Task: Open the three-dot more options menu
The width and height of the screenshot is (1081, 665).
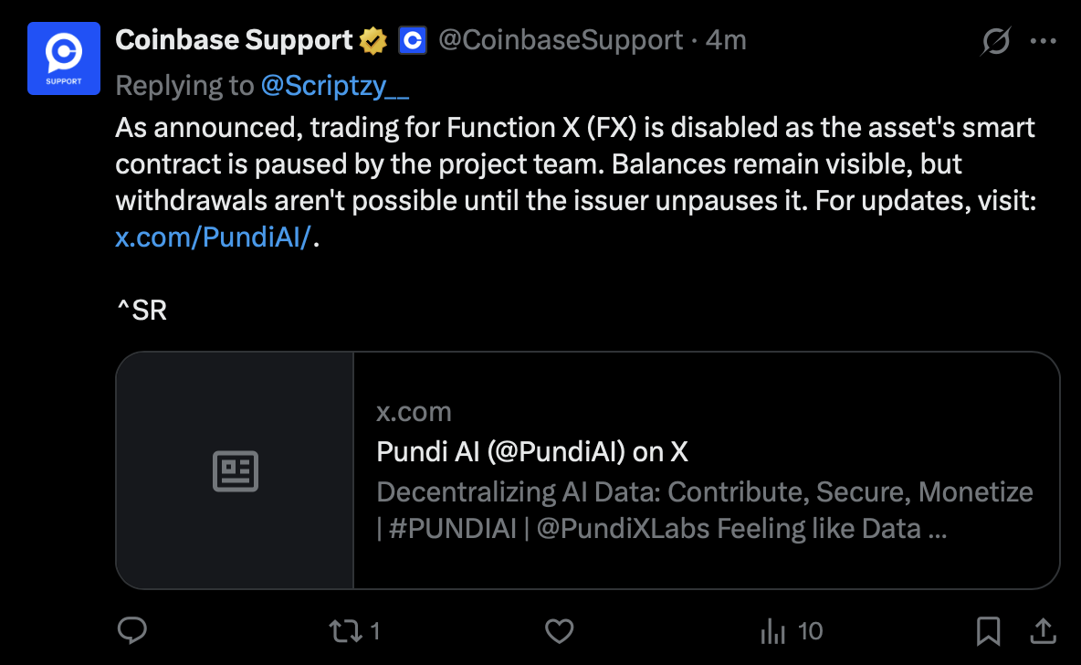Action: 1044,41
